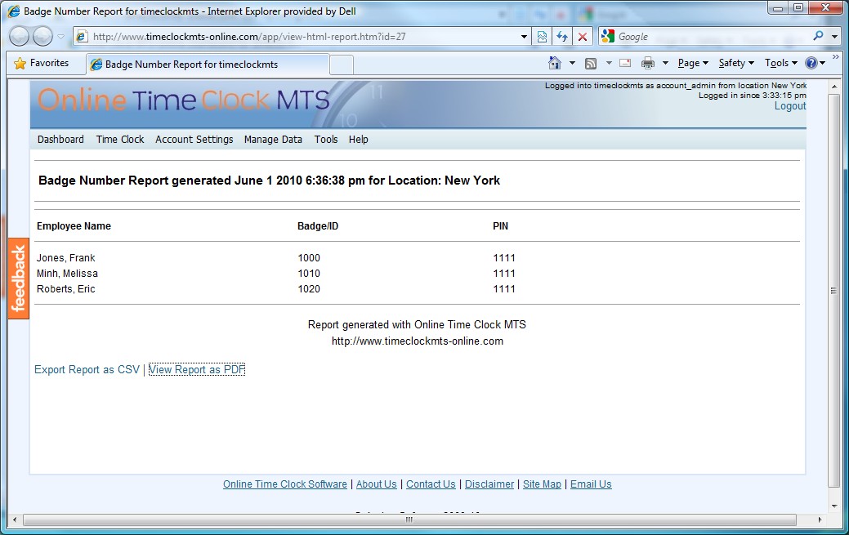Click the orange feedback side tab
This screenshot has width=849, height=535.
tap(19, 279)
